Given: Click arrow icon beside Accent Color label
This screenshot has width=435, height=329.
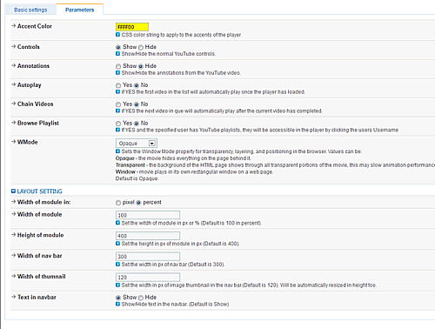Looking at the screenshot, I should (14, 26).
